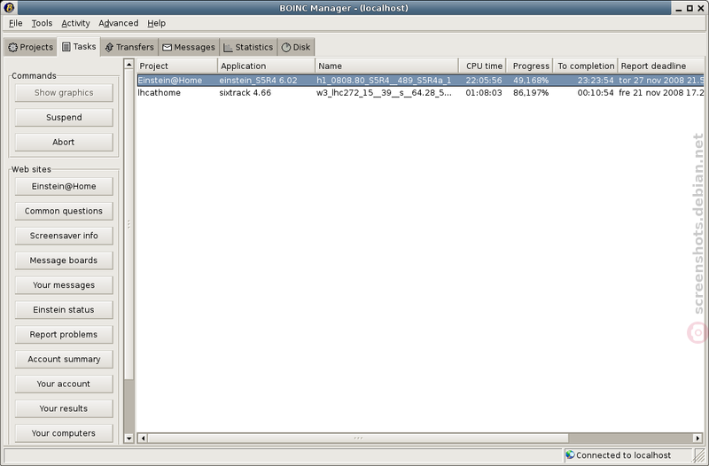Viewport: 709px width, 466px height.
Task: Click application cell einstein_S5R4 6.02
Action: (x=258, y=81)
